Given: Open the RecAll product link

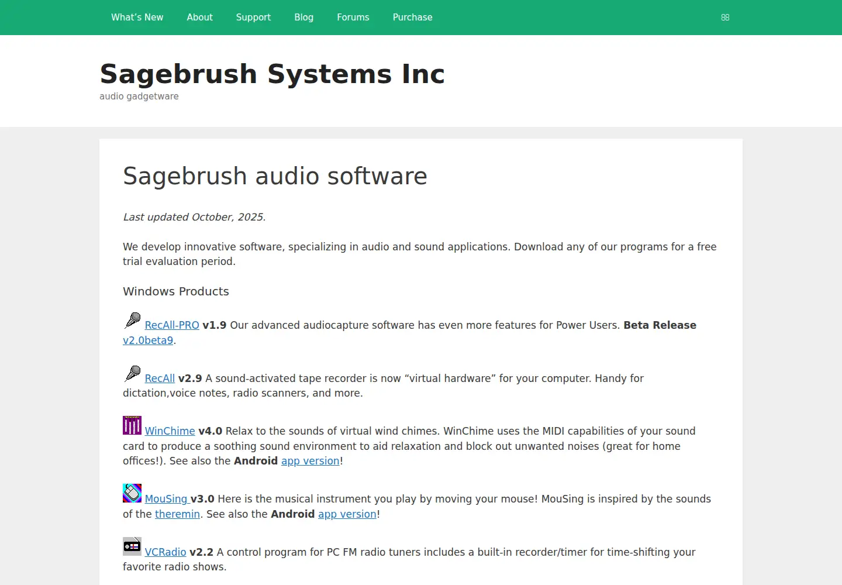Looking at the screenshot, I should (x=160, y=378).
